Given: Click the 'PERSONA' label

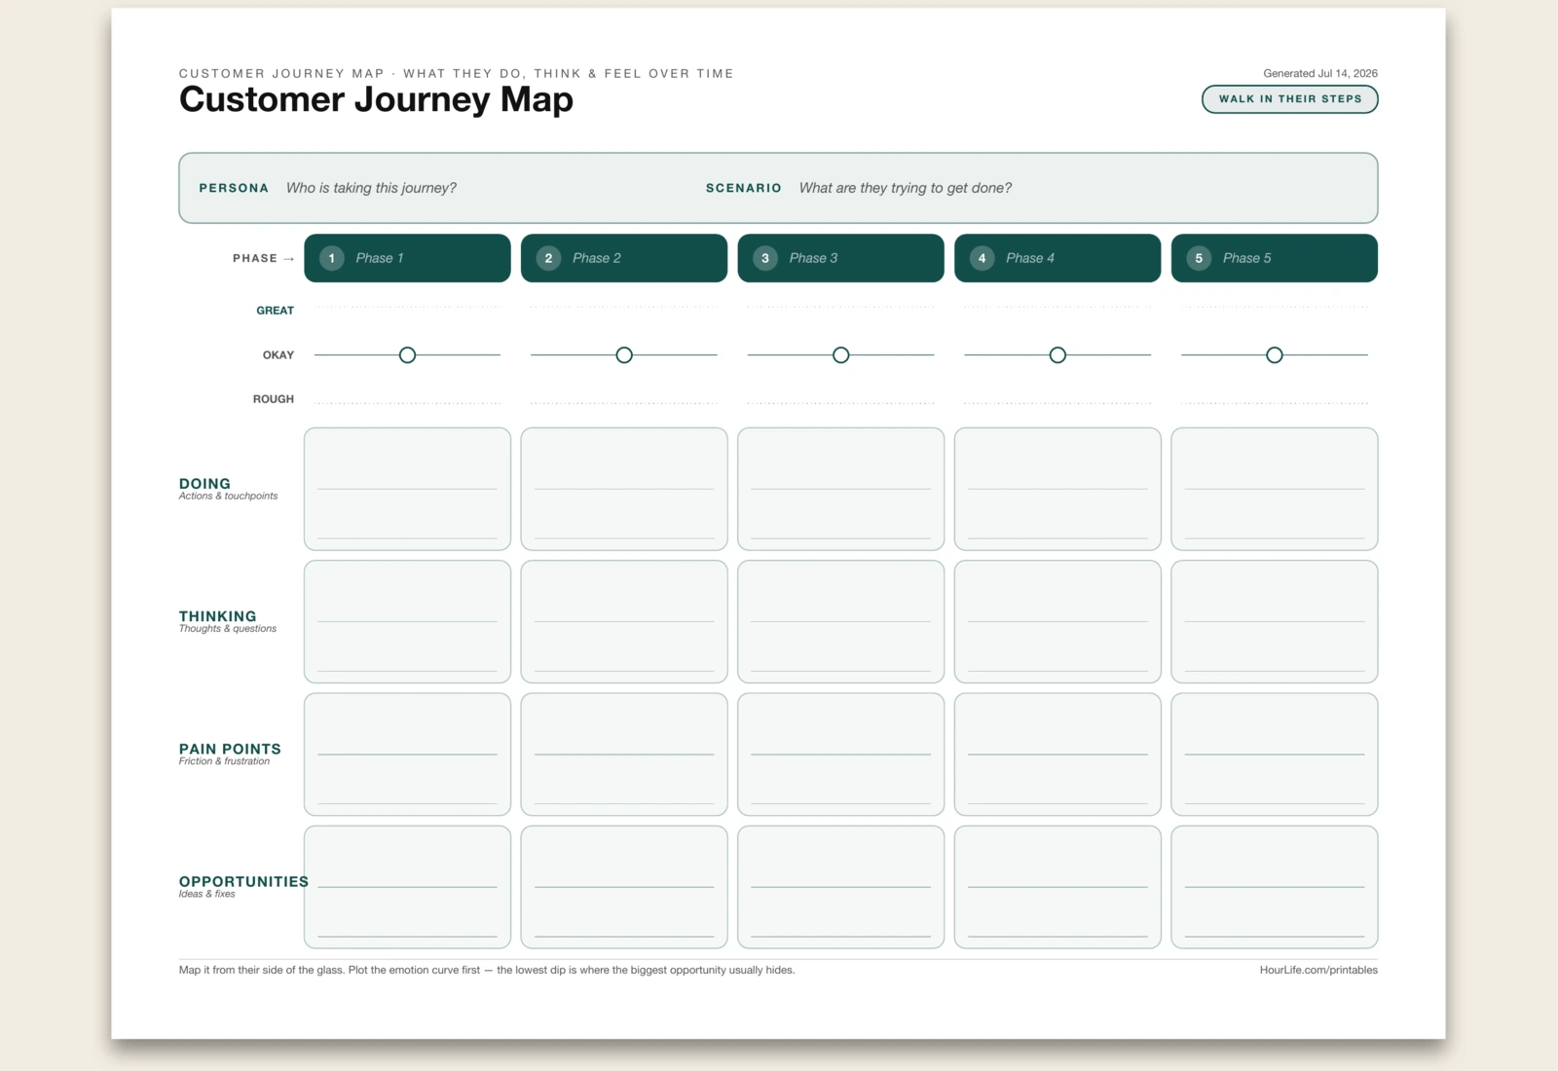Looking at the screenshot, I should 234,188.
